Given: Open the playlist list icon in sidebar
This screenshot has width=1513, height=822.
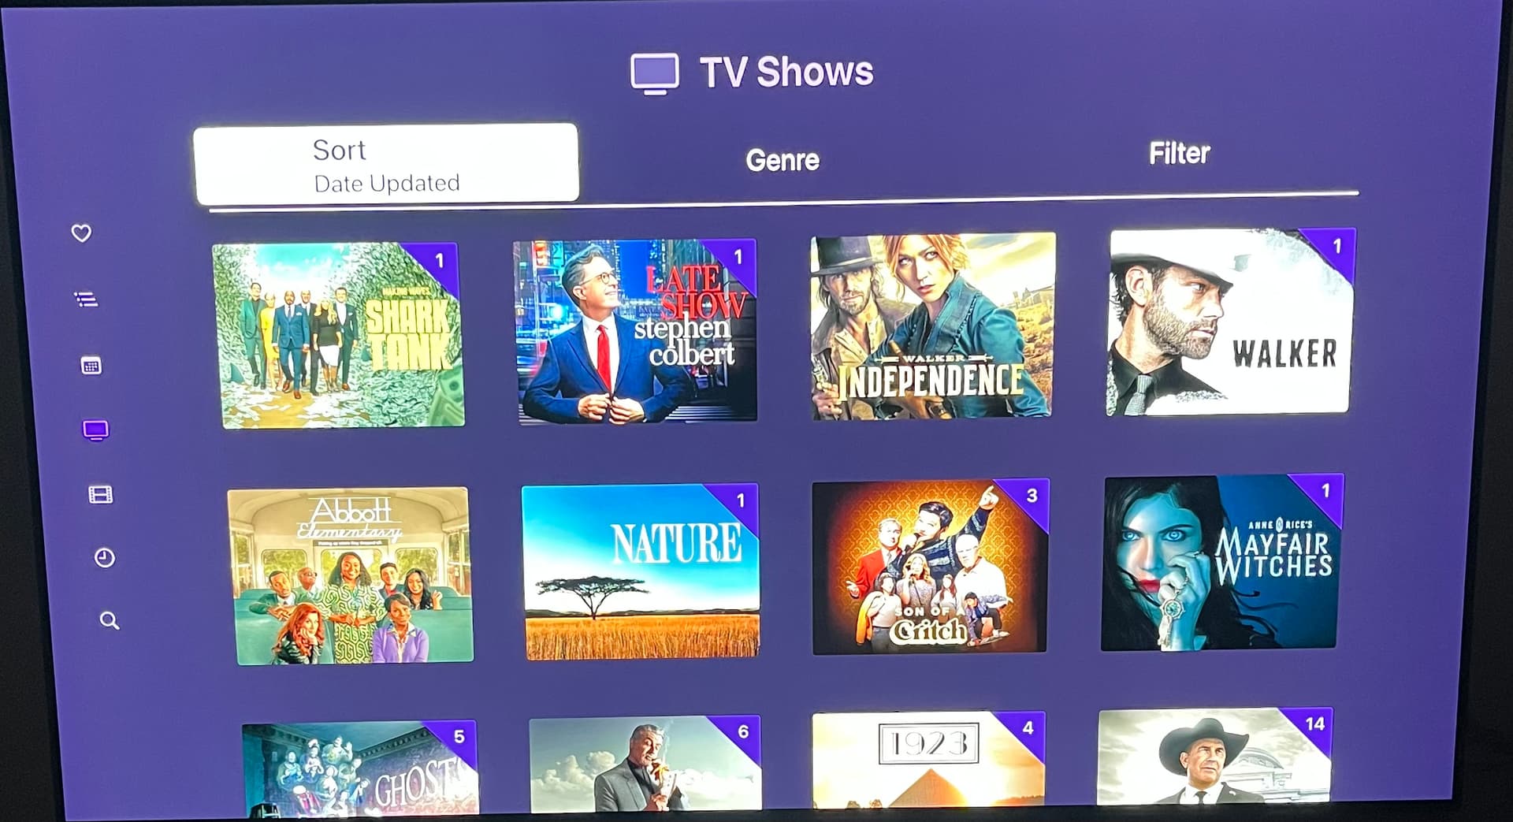Looking at the screenshot, I should point(86,299).
